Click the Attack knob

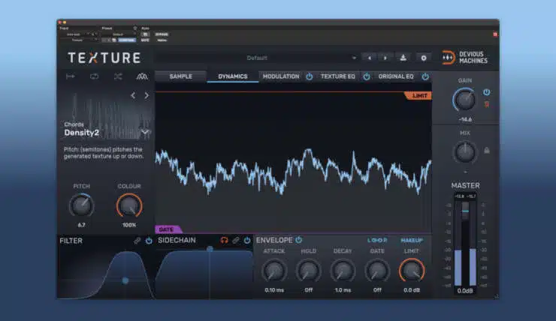point(274,271)
